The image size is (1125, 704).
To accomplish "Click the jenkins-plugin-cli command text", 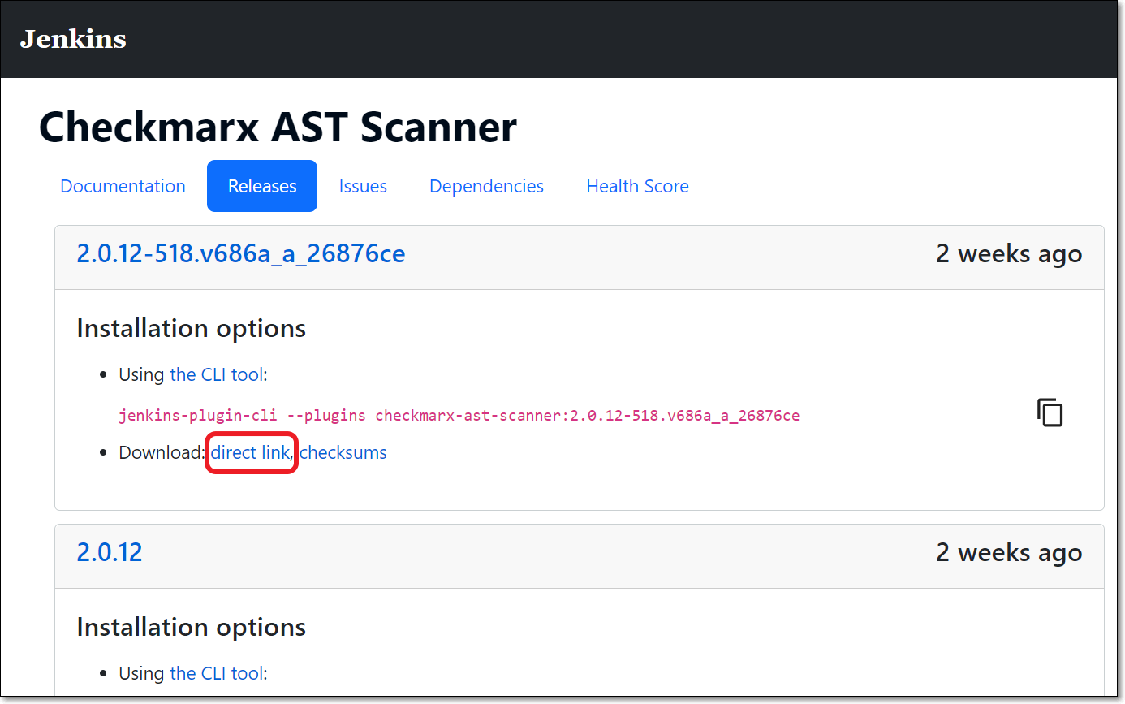I will tap(459, 416).
